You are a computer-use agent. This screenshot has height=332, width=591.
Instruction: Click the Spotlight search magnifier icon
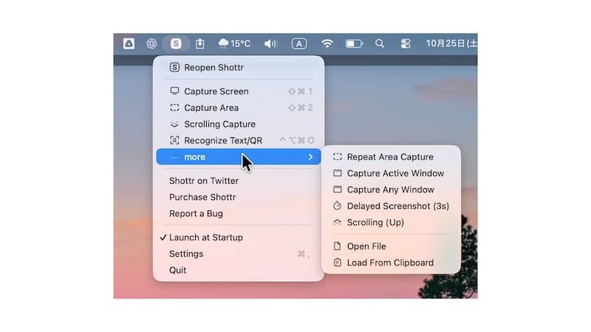(380, 44)
